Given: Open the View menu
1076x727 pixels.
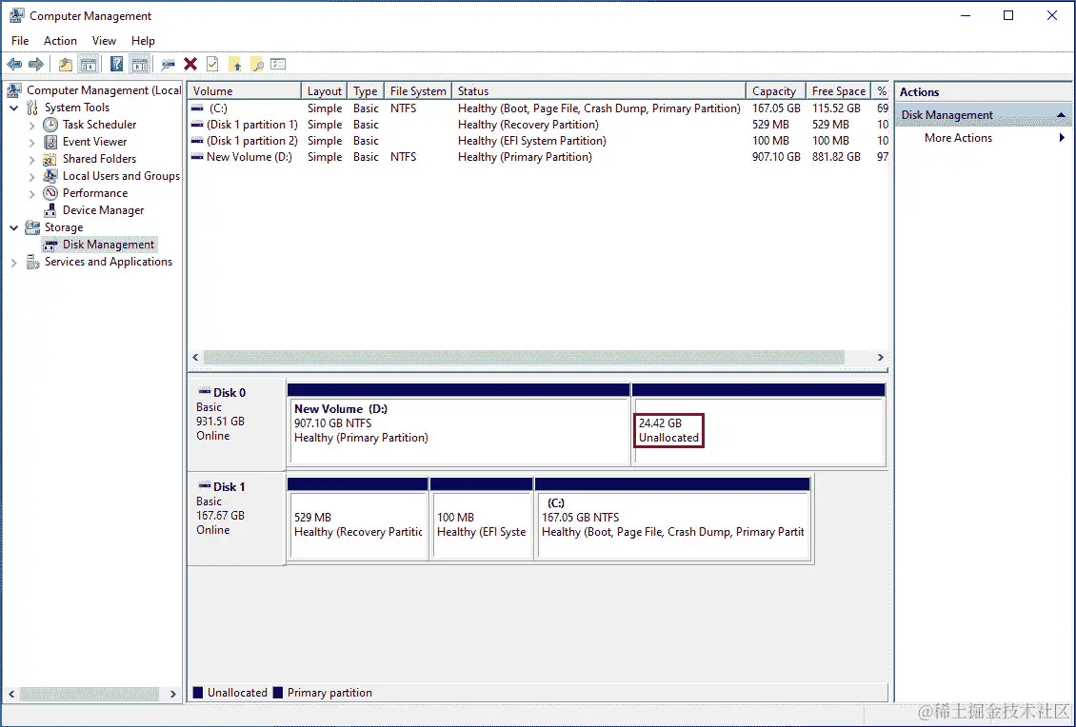Looking at the screenshot, I should tap(104, 41).
